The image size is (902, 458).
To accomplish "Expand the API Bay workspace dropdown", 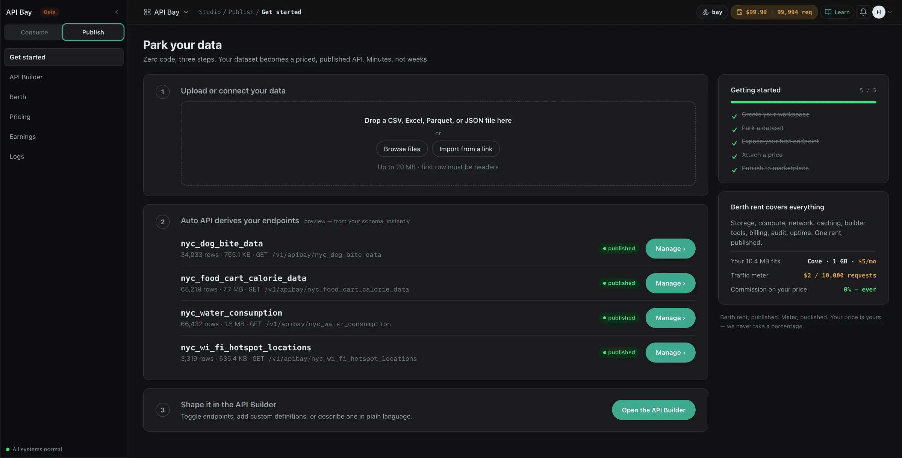I will 166,12.
